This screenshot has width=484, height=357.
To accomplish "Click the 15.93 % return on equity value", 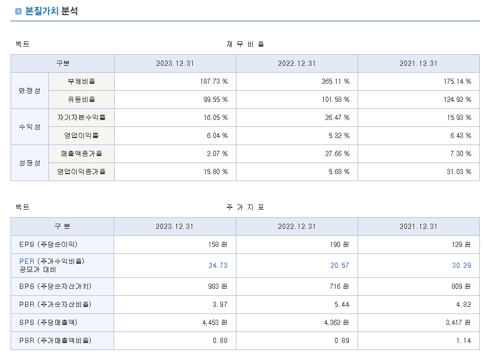I will click(459, 118).
